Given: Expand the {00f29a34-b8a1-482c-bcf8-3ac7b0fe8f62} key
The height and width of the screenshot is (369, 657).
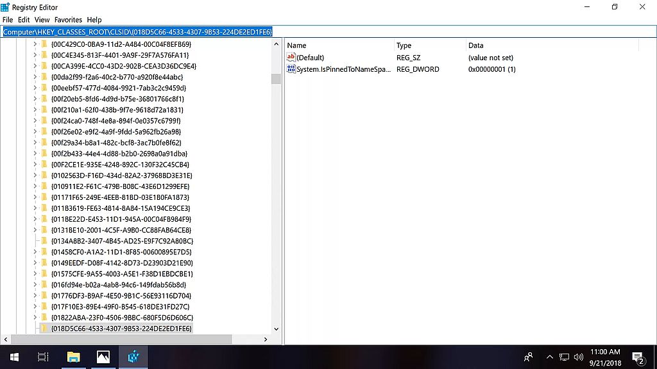Looking at the screenshot, I should [x=35, y=142].
